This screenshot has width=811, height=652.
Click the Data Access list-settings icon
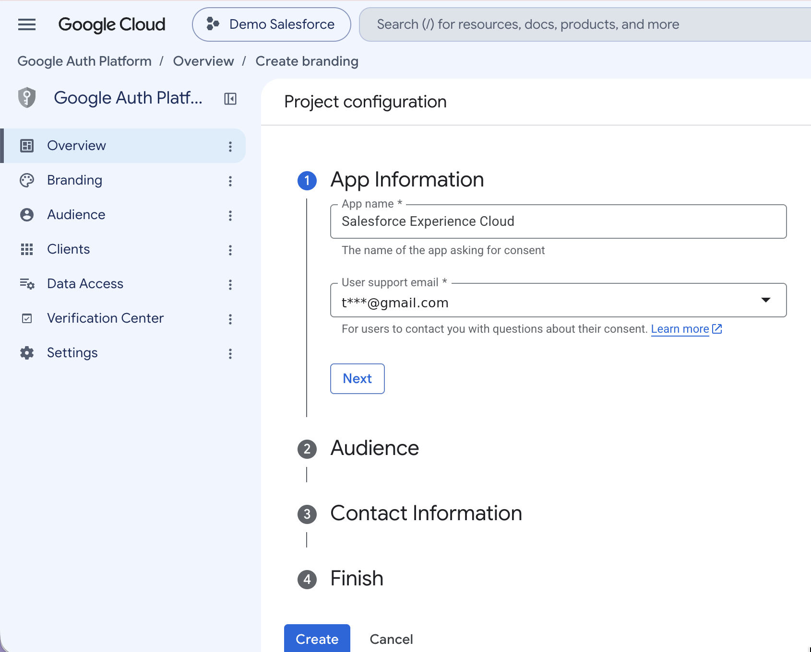click(27, 284)
